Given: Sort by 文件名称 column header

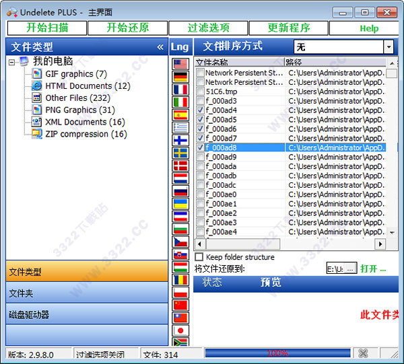Looking at the screenshot, I should coord(240,62).
